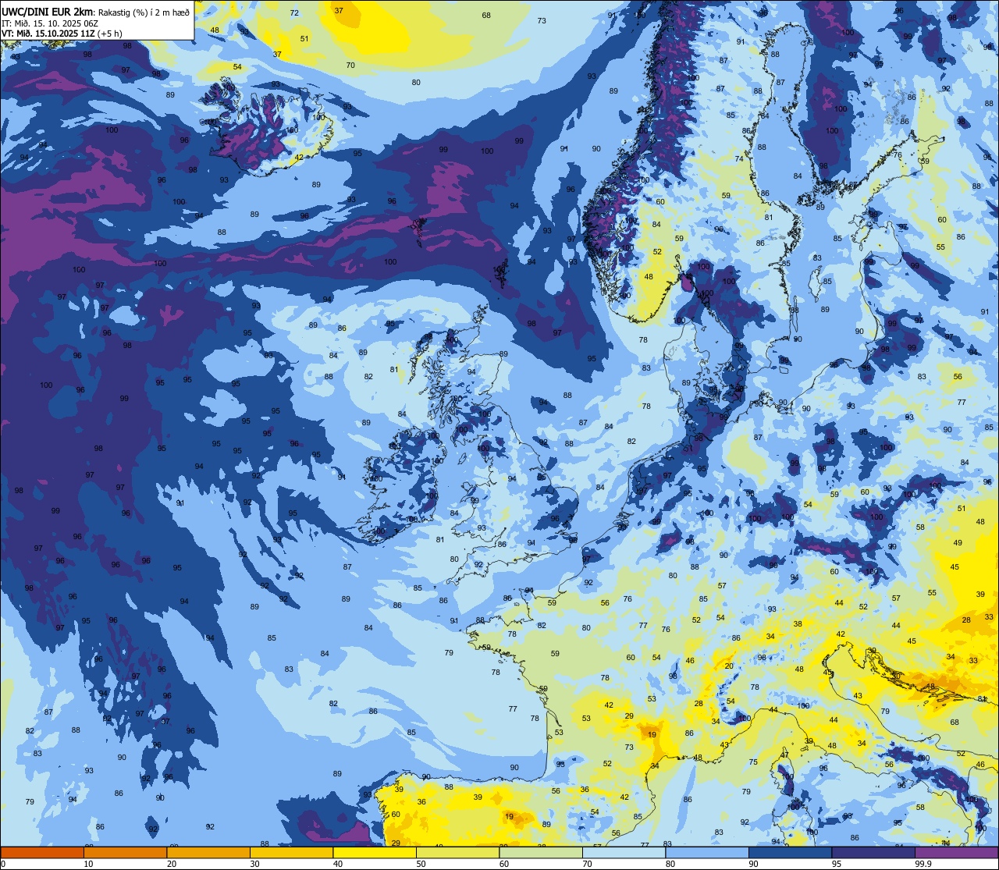The height and width of the screenshot is (870, 999).
Task: Click the 70–80% lightest blue legend swatch
Action: pyautogui.click(x=624, y=853)
